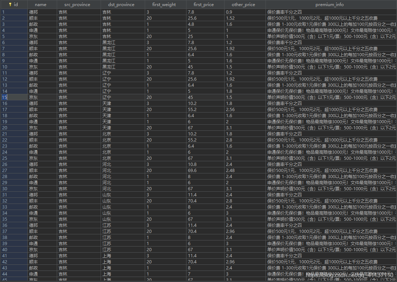This screenshot has height=282, width=397.
Task: Click other_price 3.1 in row 20
Action: tap(245, 128)
